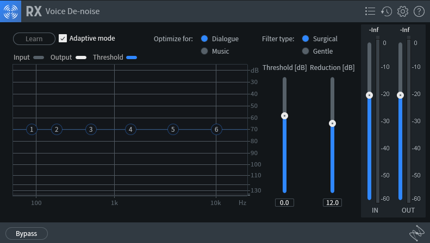The height and width of the screenshot is (243, 430).
Task: Click the 'IN' meter label
Action: [375, 210]
